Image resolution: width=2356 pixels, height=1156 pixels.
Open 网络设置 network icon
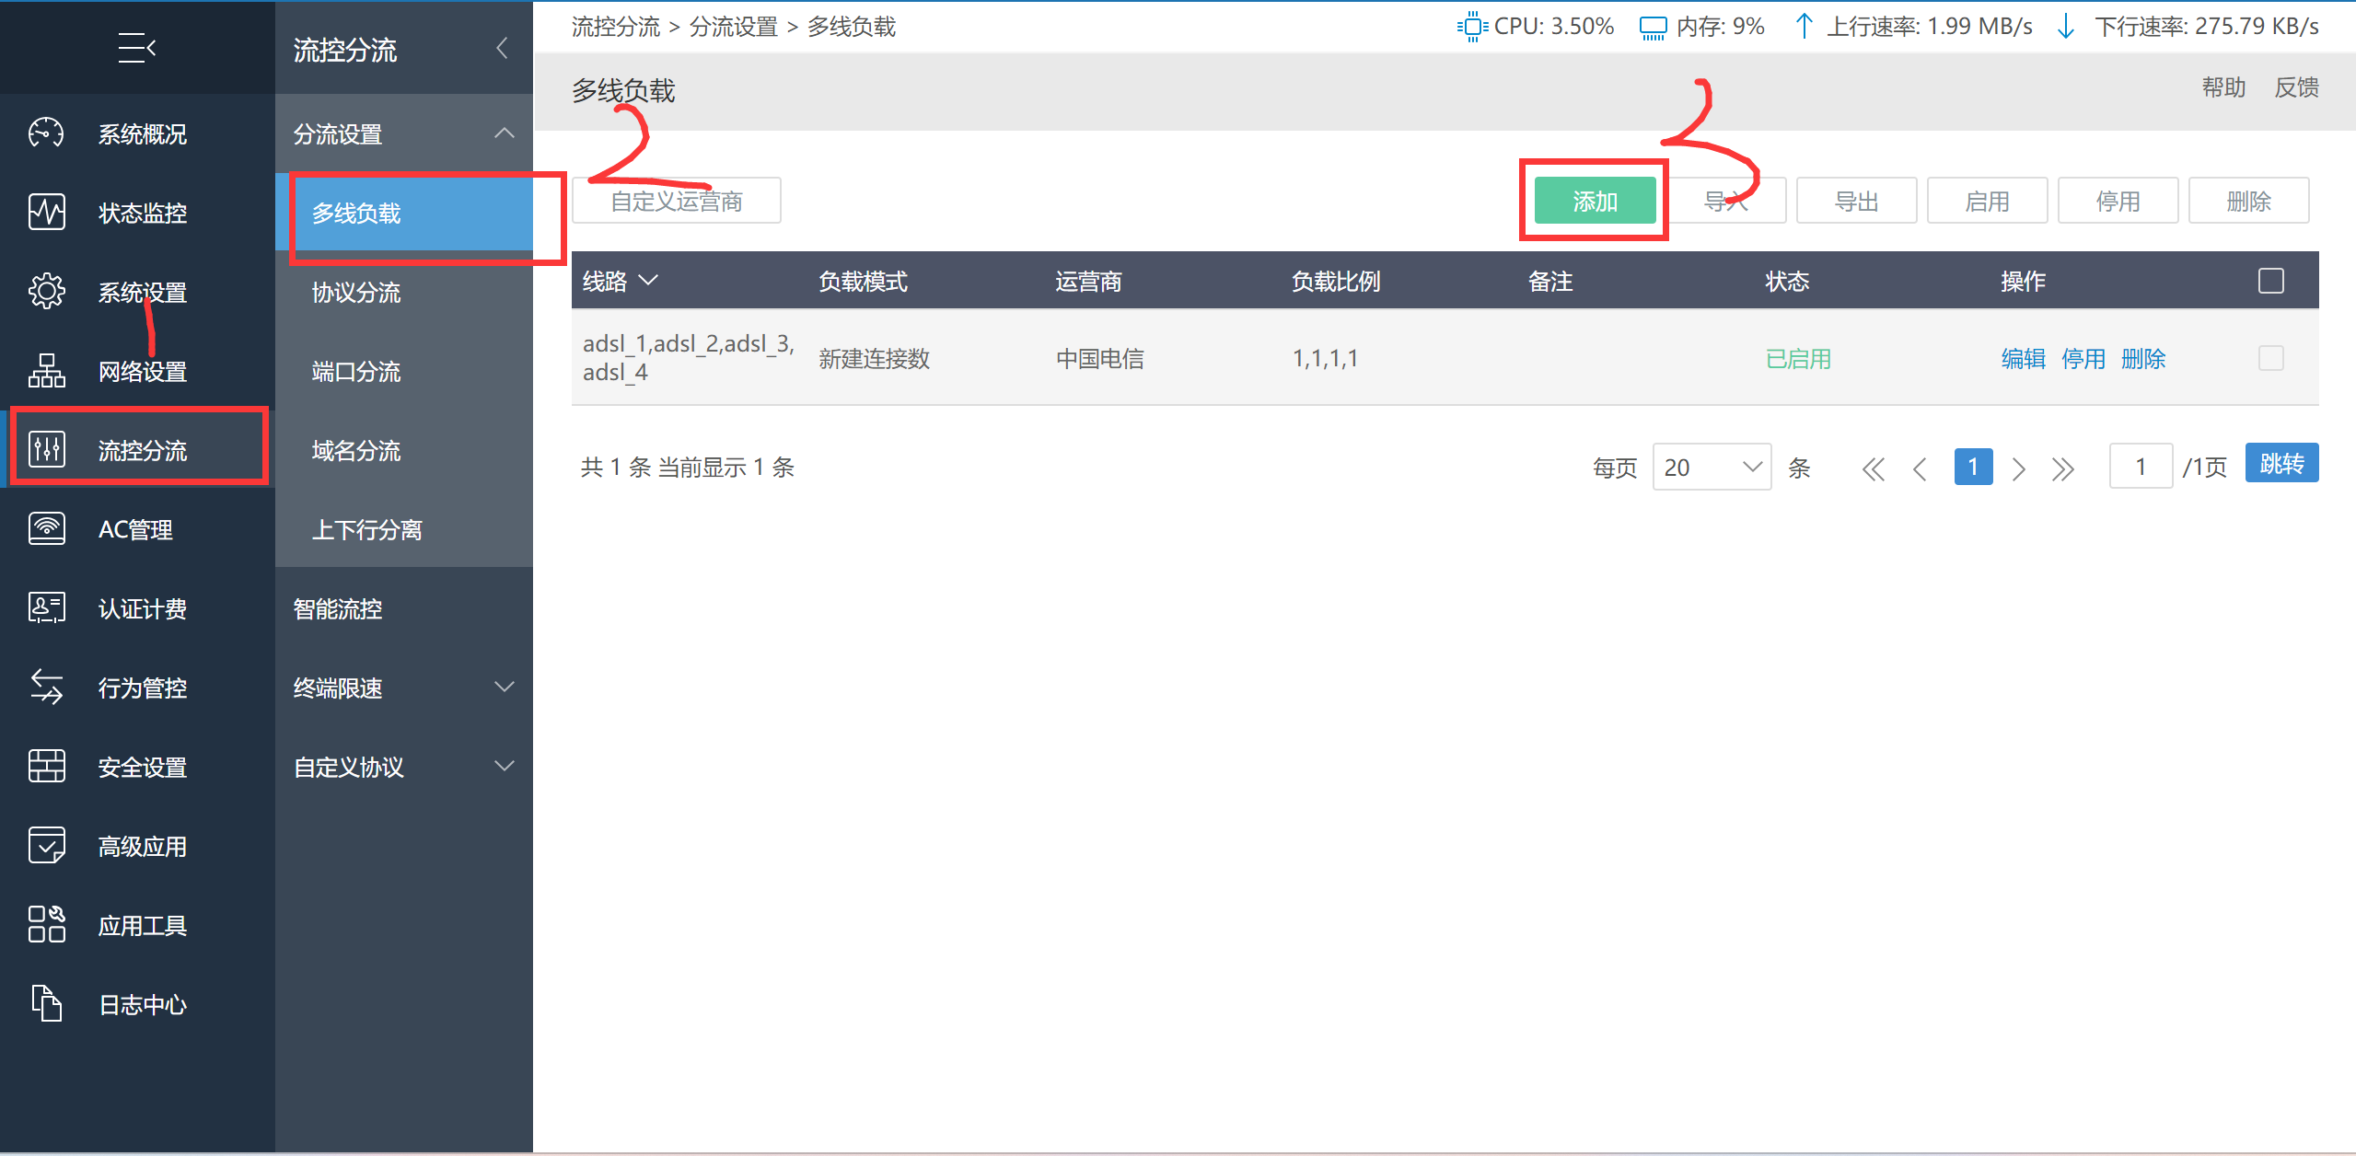pyautogui.click(x=46, y=371)
